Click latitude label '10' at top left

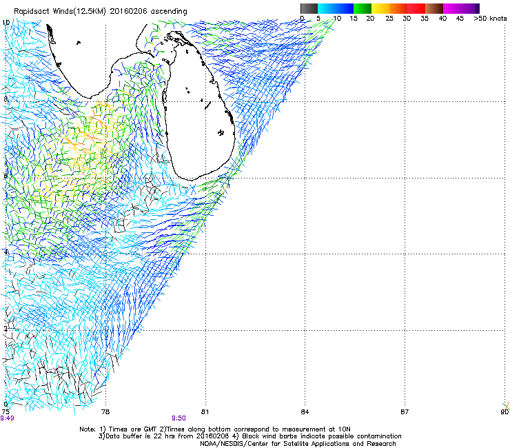point(6,23)
